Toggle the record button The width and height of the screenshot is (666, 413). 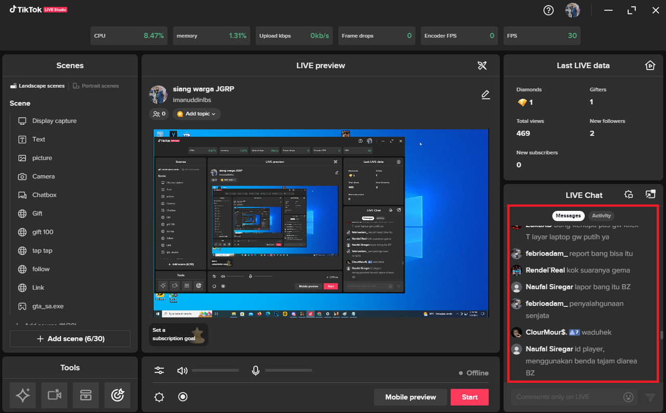(x=183, y=397)
